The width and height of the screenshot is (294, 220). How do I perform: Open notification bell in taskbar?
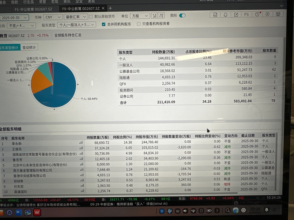pos(266,210)
